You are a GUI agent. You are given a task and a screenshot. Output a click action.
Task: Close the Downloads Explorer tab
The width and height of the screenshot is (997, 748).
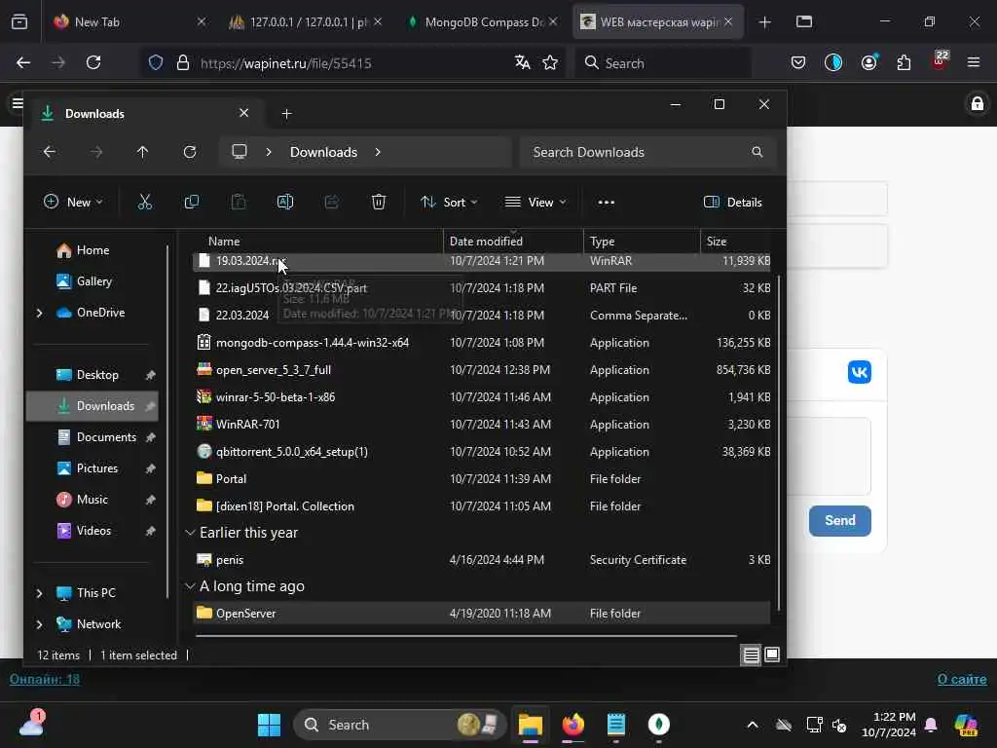(x=244, y=113)
